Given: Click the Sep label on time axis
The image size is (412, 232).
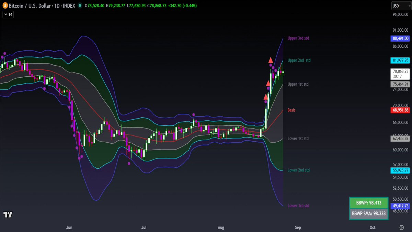Looking at the screenshot, I should [x=298, y=228].
